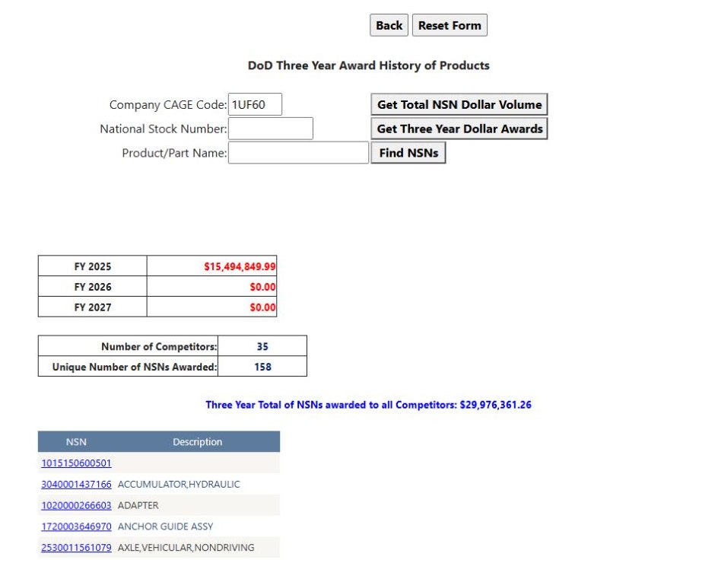Click the Back button
715x563 pixels.
(x=389, y=25)
